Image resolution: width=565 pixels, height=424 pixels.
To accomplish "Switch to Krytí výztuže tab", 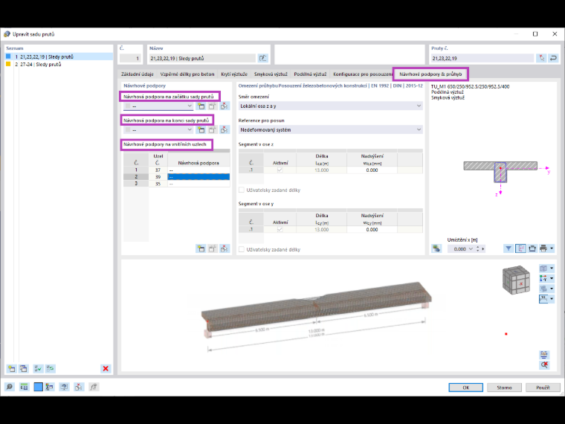I will 234,74.
